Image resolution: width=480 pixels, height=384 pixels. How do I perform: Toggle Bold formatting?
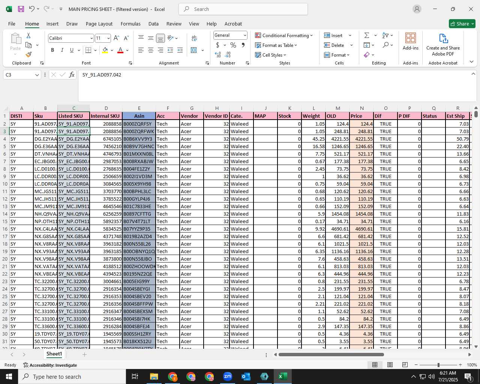click(52, 50)
